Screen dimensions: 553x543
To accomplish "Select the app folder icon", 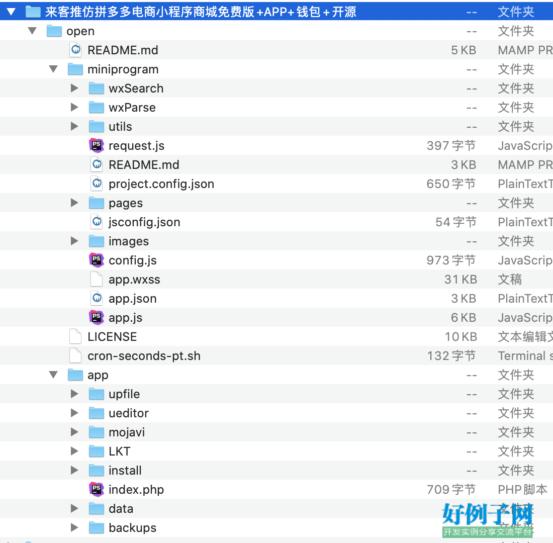I will coord(75,375).
